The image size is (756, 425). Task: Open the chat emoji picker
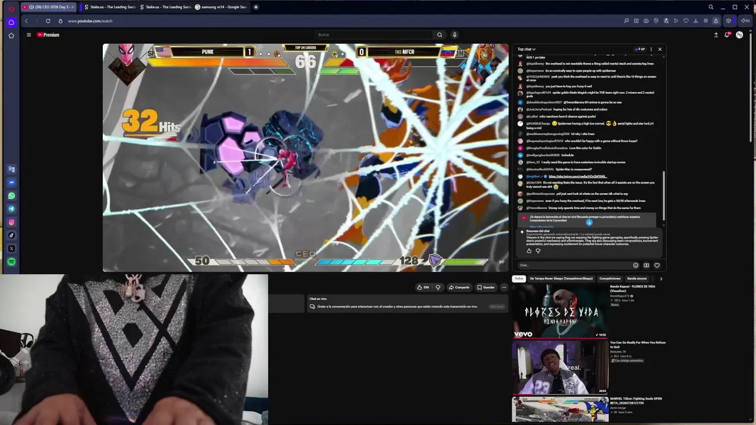[x=636, y=266]
